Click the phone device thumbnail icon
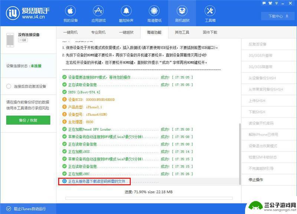The image size is (297, 214). click(10, 40)
